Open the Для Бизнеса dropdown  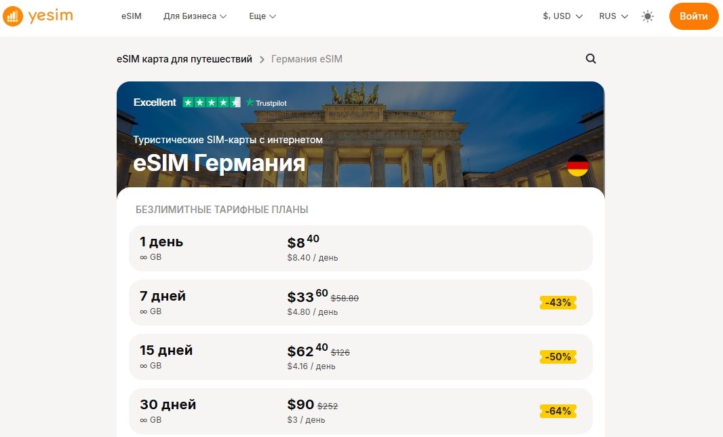click(x=195, y=16)
